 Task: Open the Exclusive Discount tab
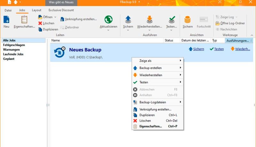pyautogui.click(x=61, y=10)
